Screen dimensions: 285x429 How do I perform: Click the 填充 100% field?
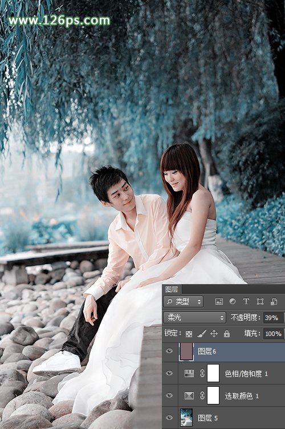click(274, 334)
